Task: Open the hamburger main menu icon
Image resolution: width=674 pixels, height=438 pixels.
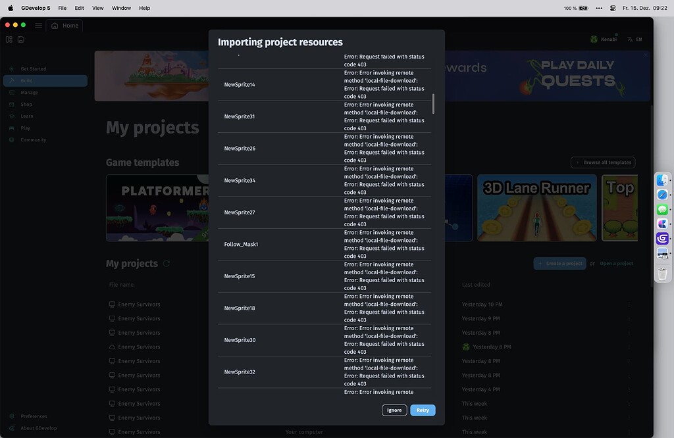Action: [38, 26]
